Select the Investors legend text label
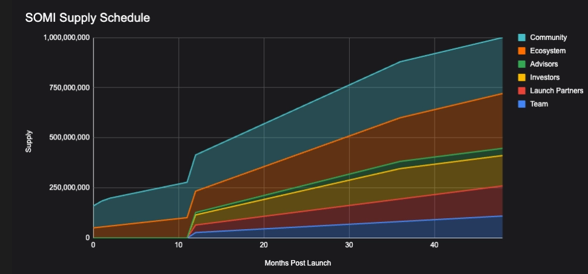 [545, 78]
